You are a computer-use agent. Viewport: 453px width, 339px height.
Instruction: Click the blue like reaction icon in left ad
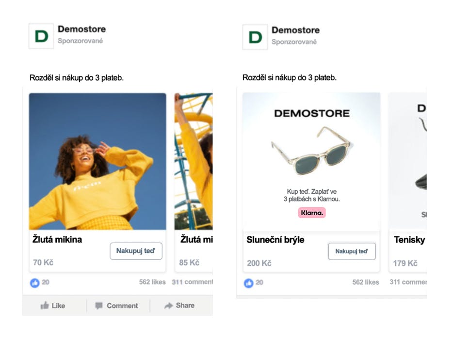pos(34,283)
